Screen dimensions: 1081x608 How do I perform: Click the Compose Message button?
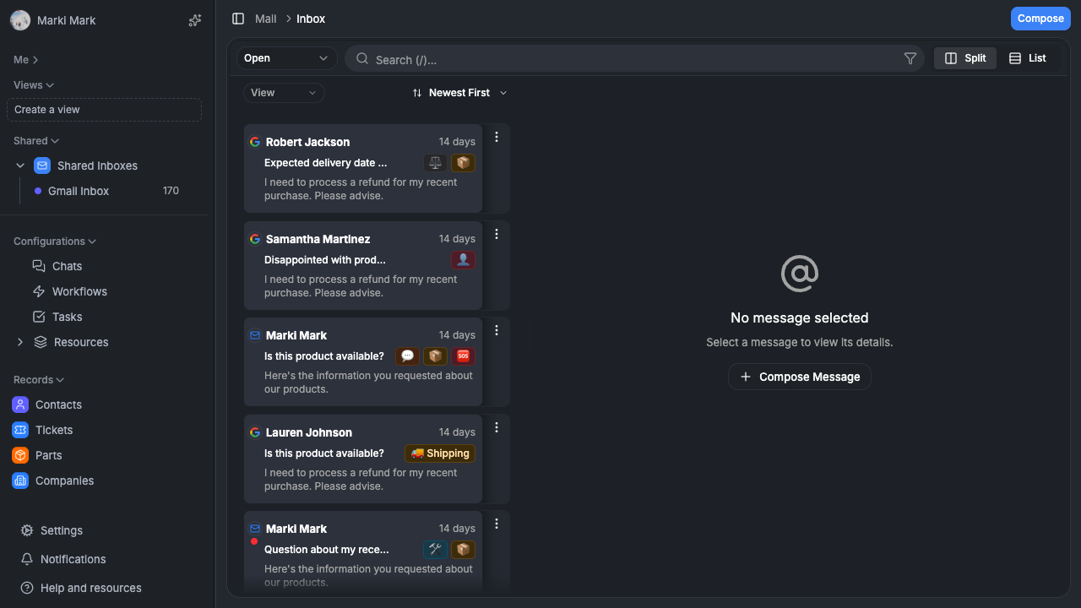click(800, 377)
